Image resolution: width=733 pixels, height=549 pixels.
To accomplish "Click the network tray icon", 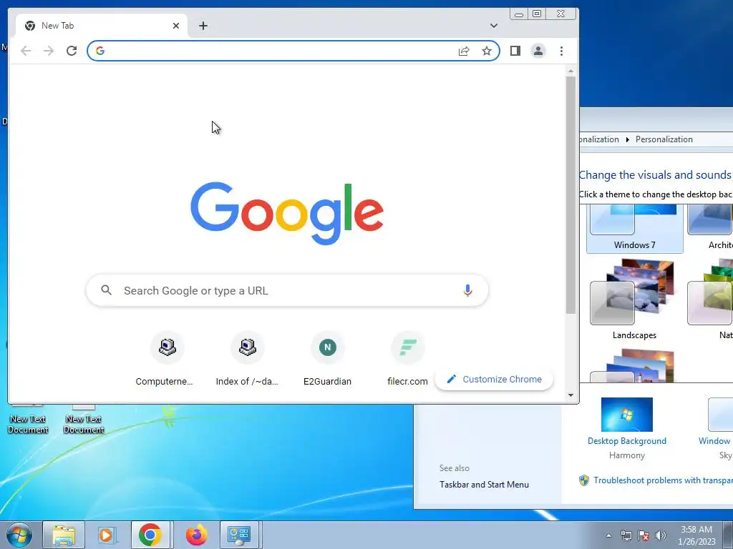I will (x=626, y=535).
